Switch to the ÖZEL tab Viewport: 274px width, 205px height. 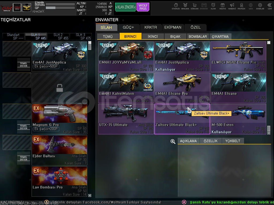pyautogui.click(x=196, y=27)
